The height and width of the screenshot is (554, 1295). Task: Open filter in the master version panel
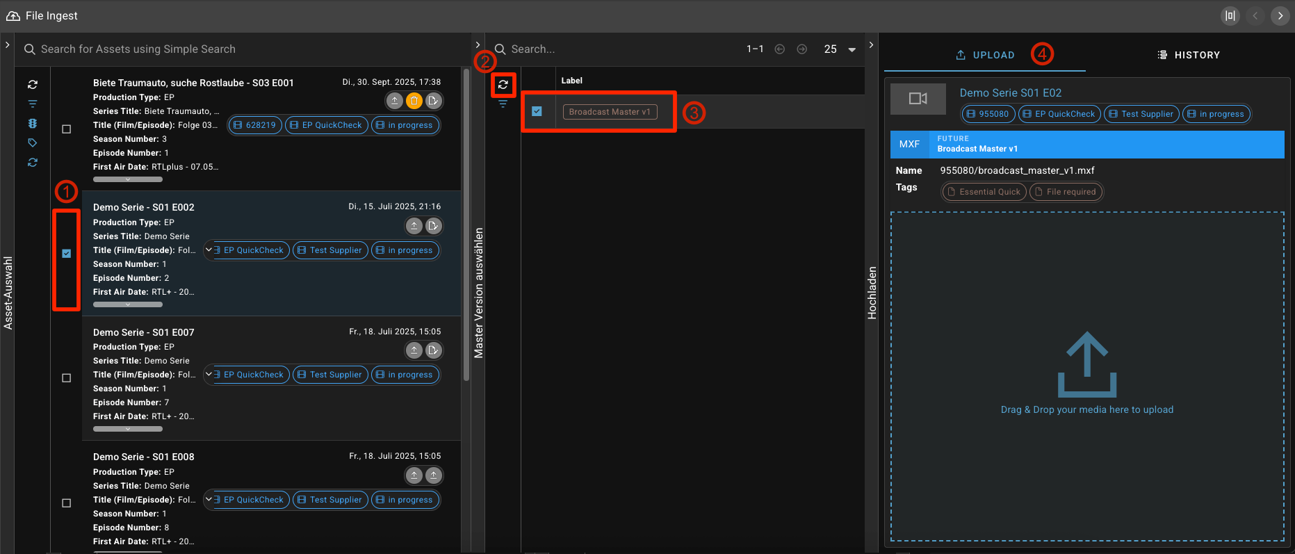[x=503, y=104]
